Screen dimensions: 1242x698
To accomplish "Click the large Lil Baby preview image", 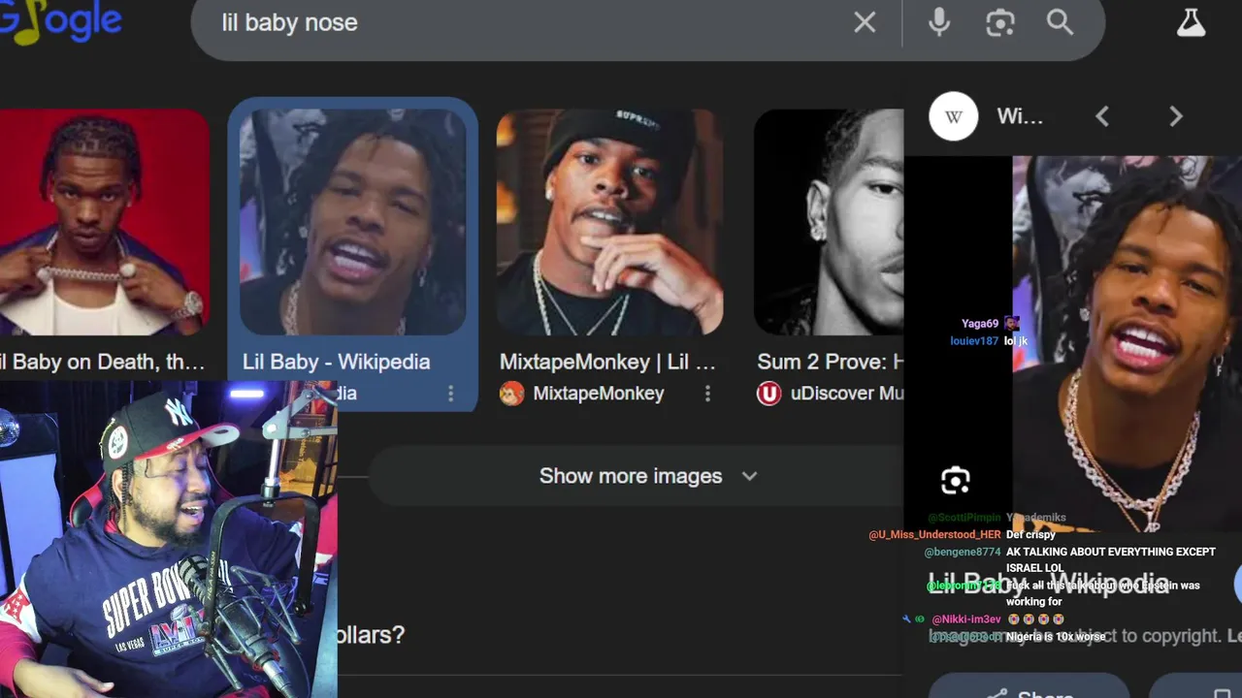I will pos(1127,344).
